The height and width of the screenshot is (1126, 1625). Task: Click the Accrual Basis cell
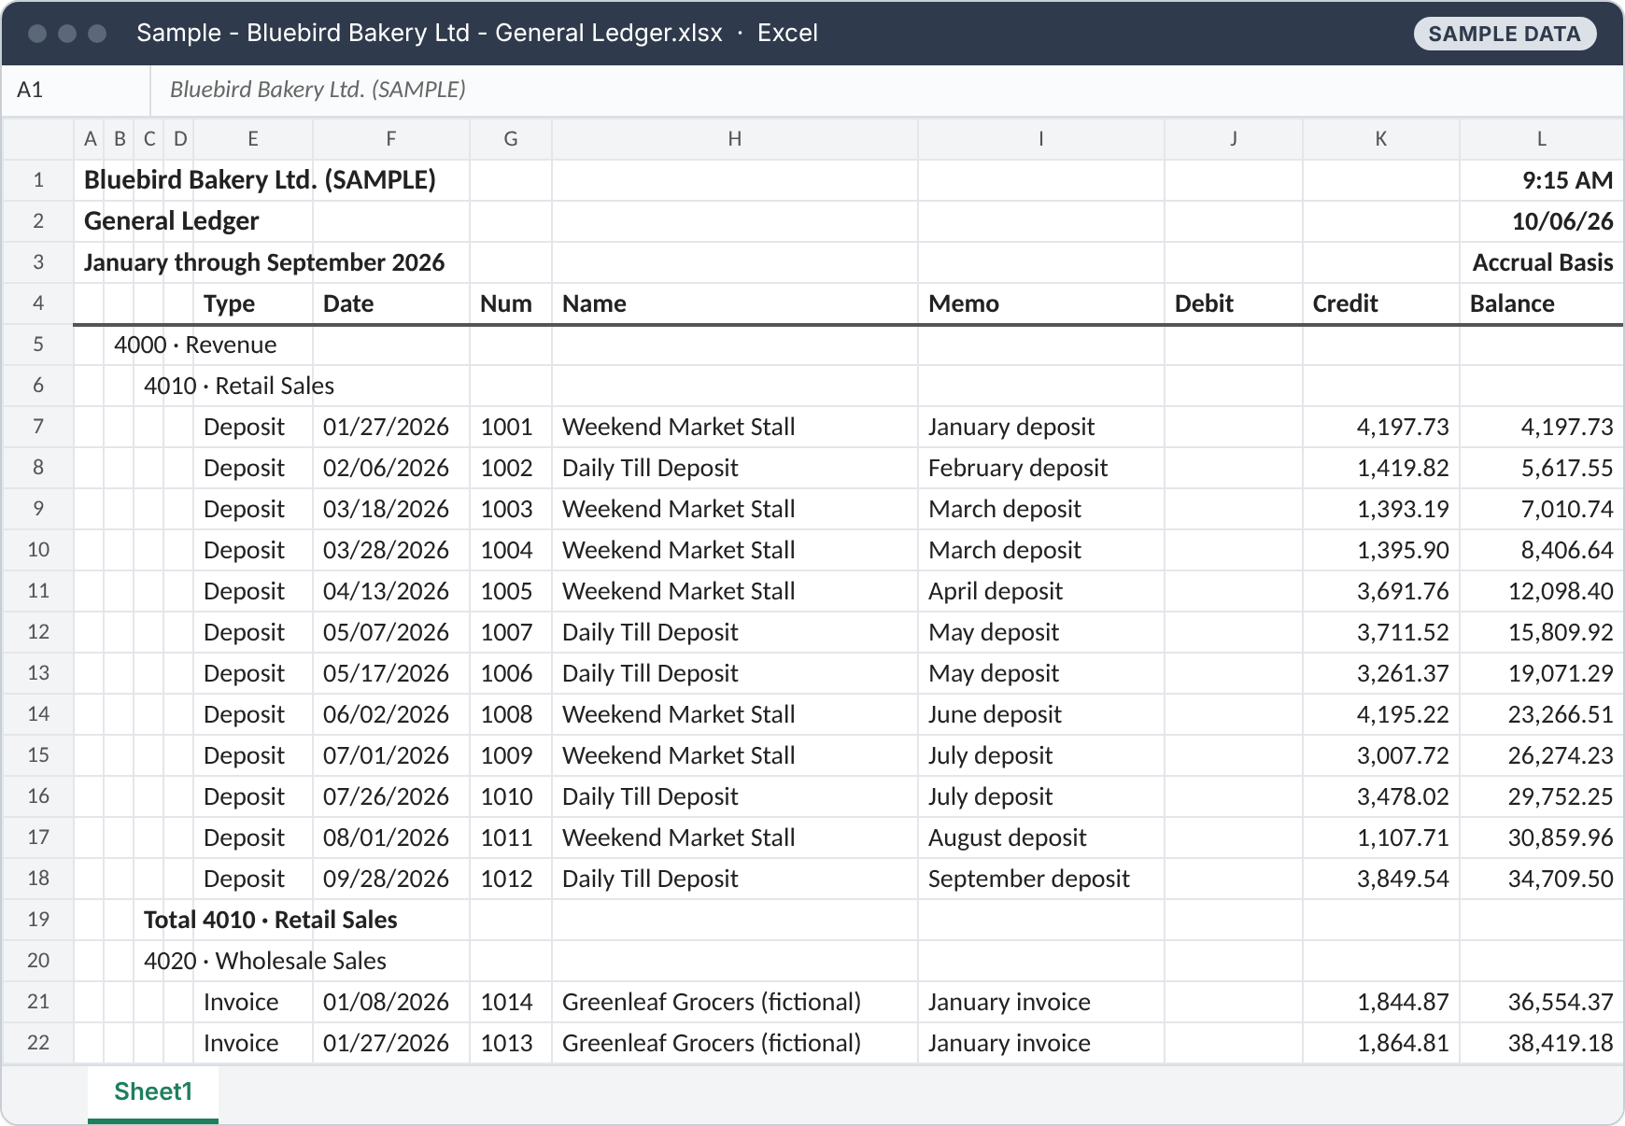point(1542,262)
